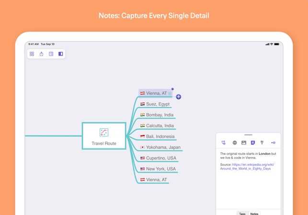Open the documents grid view icon
Image resolution: width=308 pixels, height=215 pixels.
pyautogui.click(x=32, y=54)
